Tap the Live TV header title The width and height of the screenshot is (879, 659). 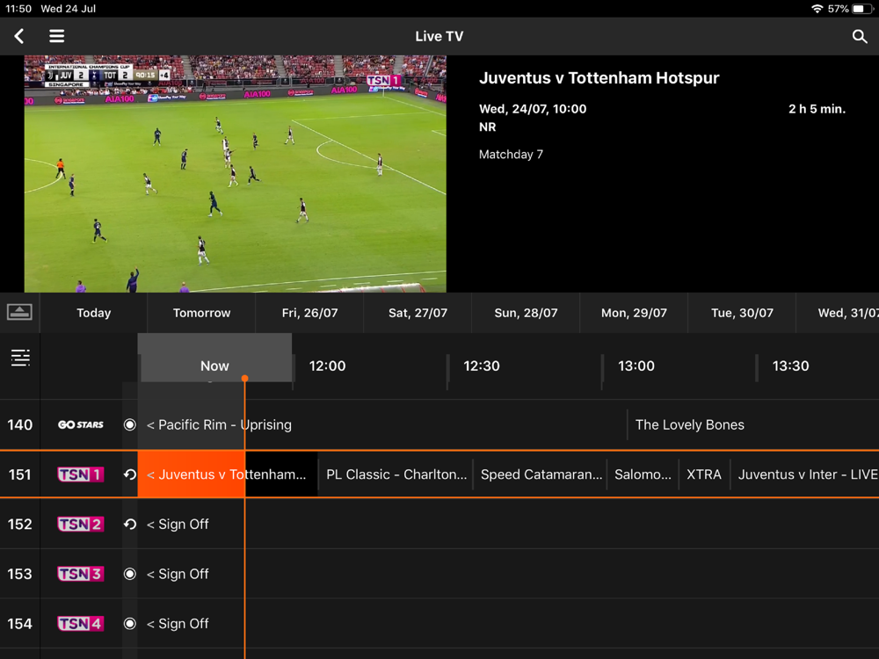click(439, 36)
